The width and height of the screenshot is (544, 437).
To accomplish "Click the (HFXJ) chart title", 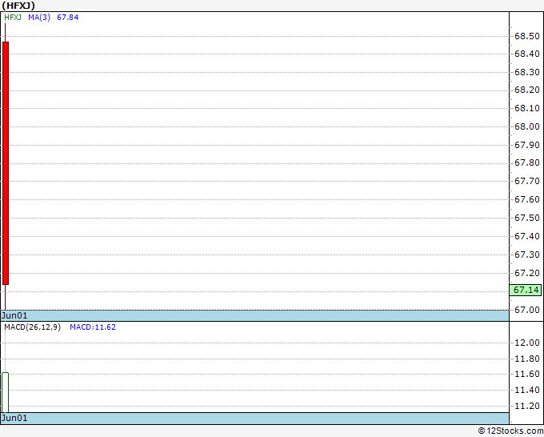I will coord(18,6).
